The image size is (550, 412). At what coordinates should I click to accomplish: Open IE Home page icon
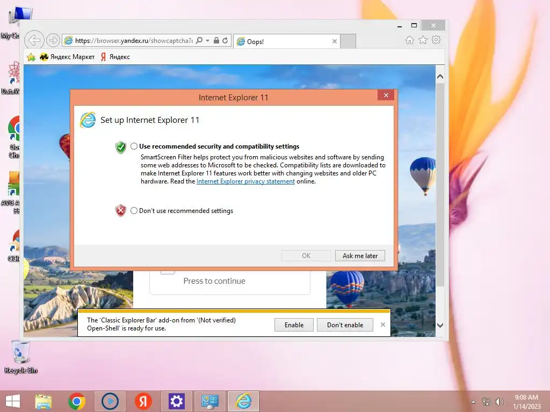click(x=409, y=40)
